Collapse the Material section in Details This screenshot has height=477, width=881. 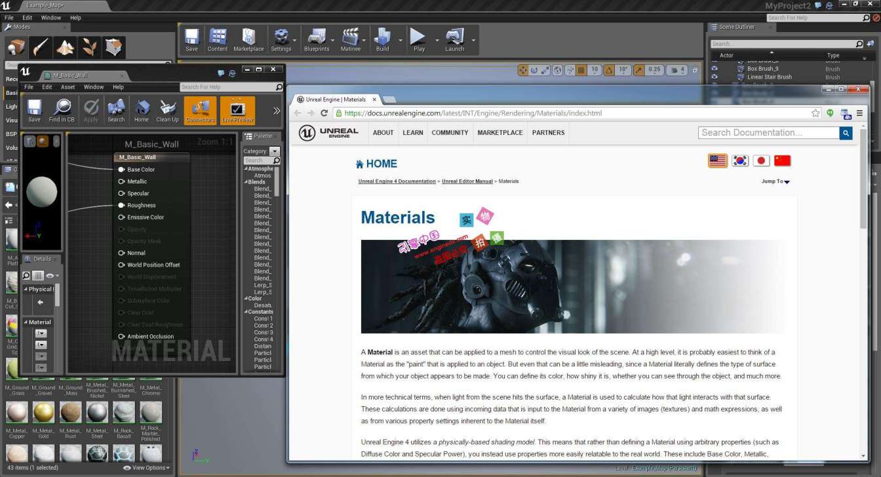[x=26, y=322]
